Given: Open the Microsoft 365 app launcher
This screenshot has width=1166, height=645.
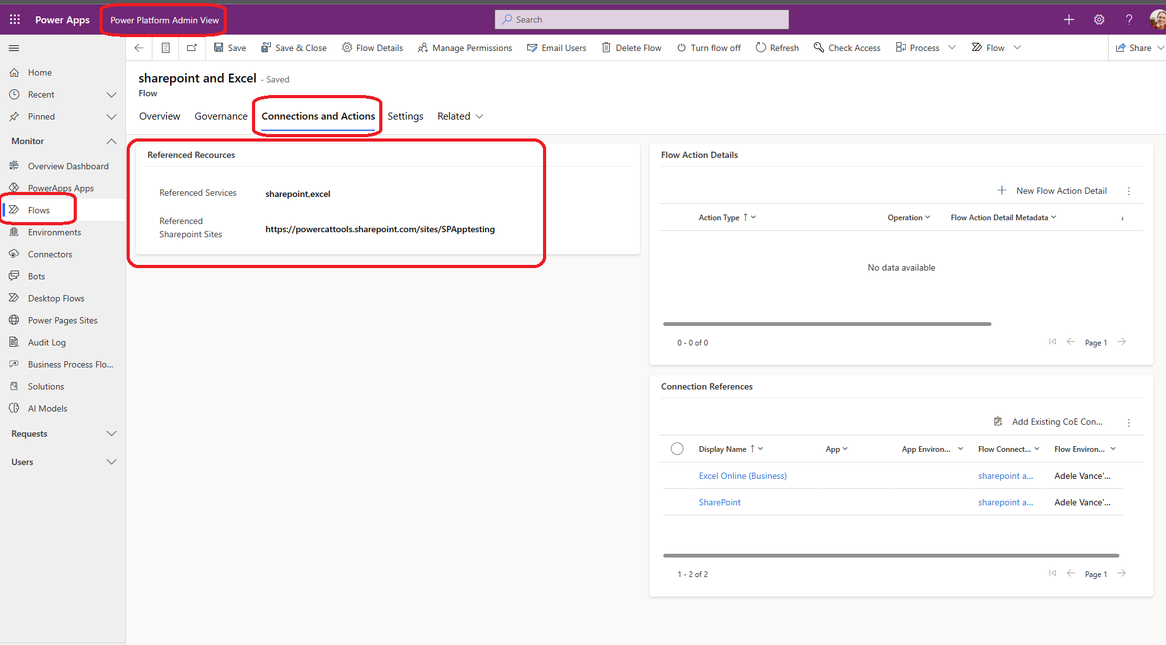Looking at the screenshot, I should point(14,19).
